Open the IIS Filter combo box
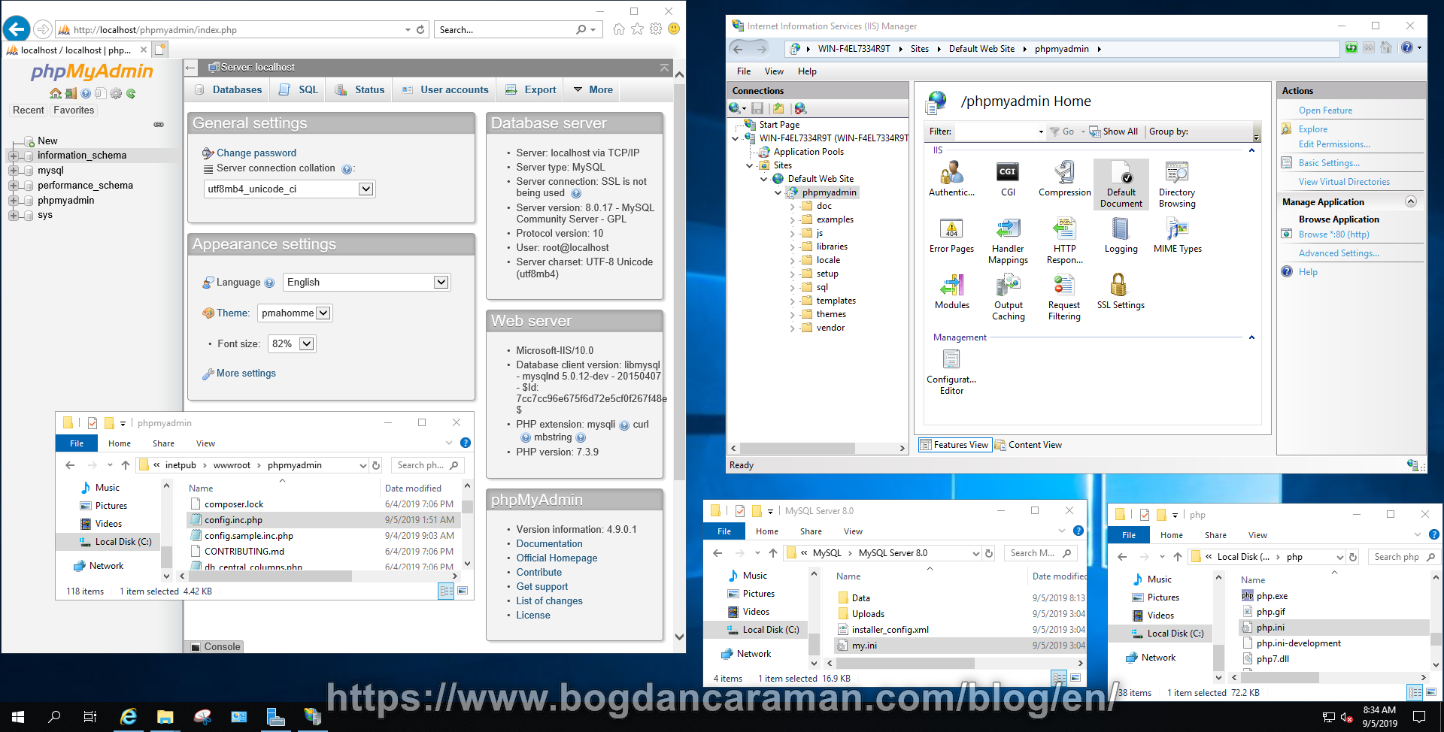 [1000, 132]
